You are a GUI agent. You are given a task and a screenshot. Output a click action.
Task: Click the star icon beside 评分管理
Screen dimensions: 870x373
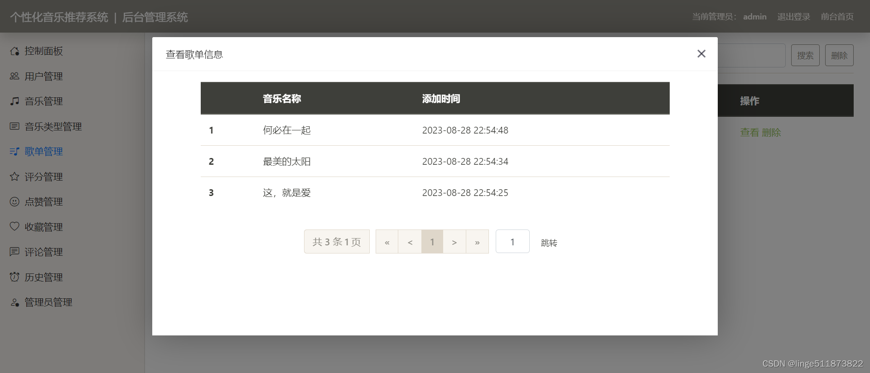coord(14,177)
